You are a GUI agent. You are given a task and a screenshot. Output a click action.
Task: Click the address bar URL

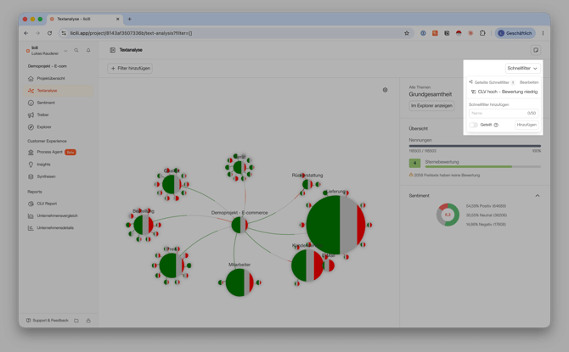click(131, 33)
